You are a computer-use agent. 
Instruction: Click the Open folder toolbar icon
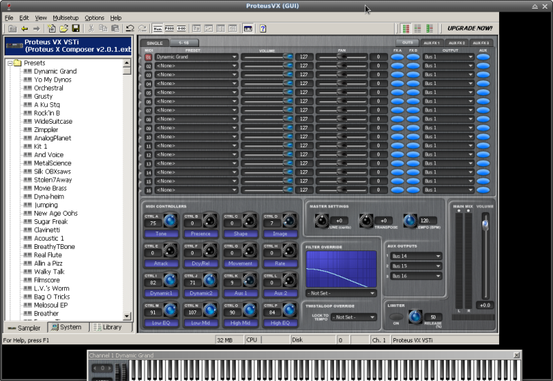click(x=64, y=28)
